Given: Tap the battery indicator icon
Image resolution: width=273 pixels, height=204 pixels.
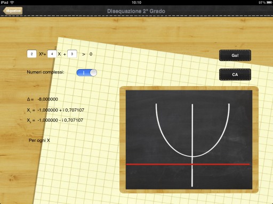Looking at the screenshot, I should (269, 3).
